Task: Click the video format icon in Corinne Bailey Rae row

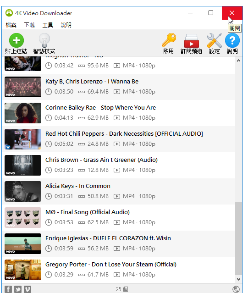Action: (x=117, y=118)
